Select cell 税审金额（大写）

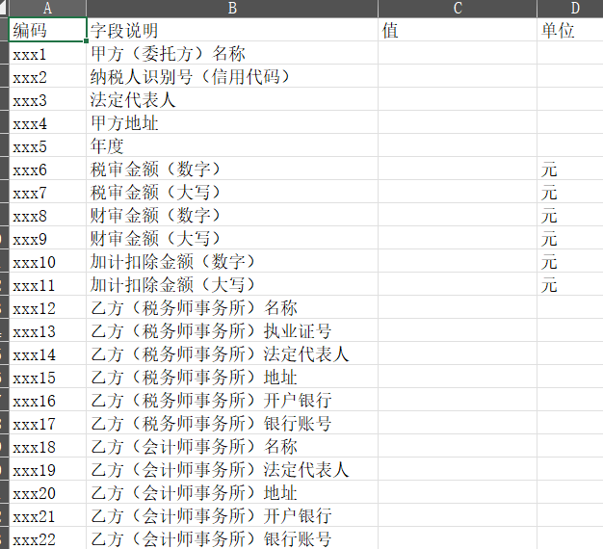click(x=232, y=191)
